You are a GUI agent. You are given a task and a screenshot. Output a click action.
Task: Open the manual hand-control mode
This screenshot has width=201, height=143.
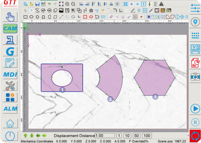click(x=10, y=17)
